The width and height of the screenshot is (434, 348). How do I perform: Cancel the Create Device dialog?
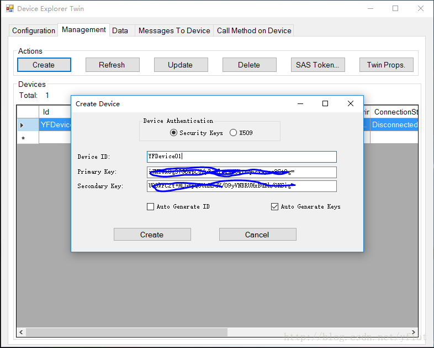(x=258, y=235)
